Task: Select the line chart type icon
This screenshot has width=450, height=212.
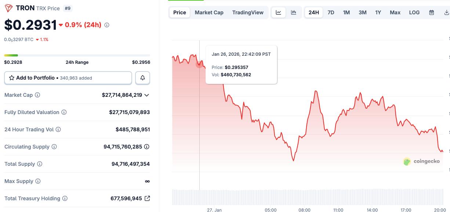Action: pos(278,12)
